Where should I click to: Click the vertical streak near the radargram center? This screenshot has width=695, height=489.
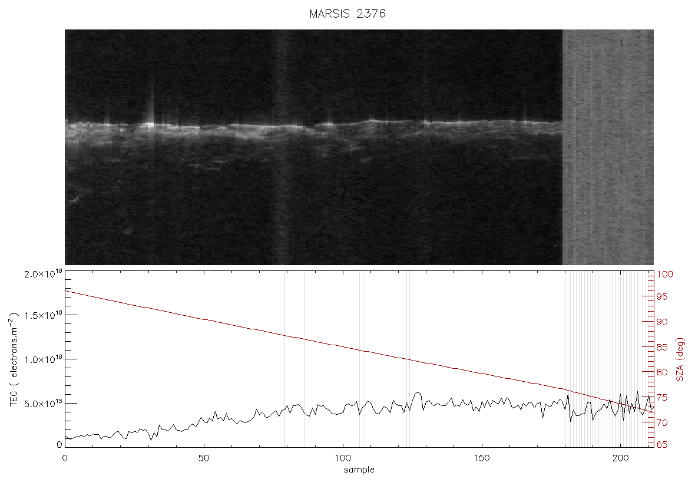pos(282,147)
